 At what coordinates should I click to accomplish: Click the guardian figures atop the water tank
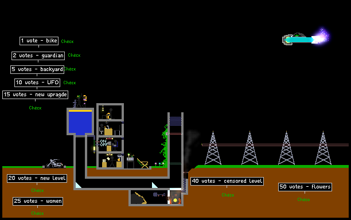(x=80, y=101)
